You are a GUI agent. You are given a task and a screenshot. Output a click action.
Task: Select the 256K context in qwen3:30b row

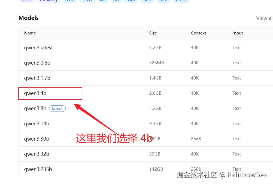click(196, 139)
